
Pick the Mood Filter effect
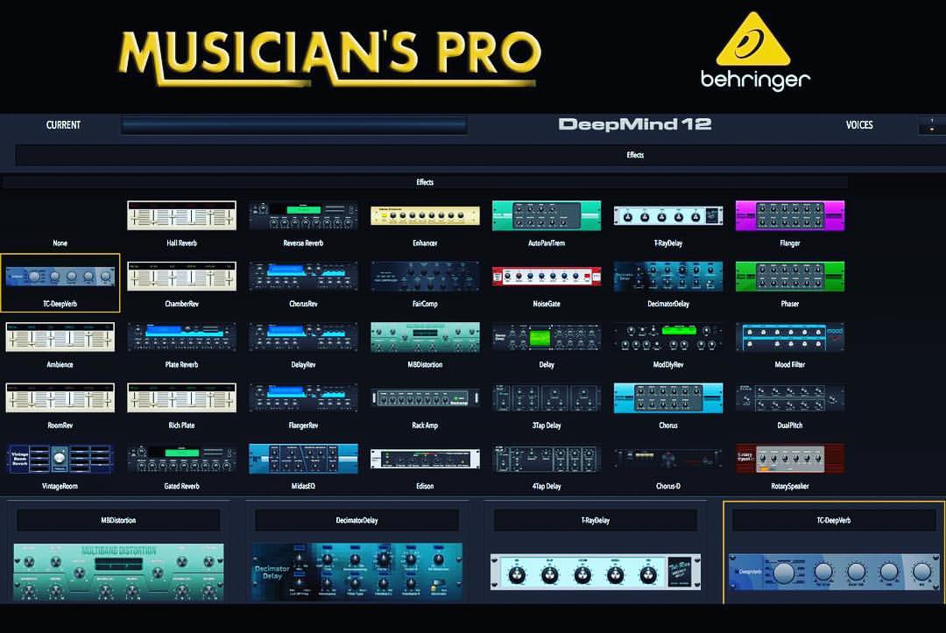click(790, 337)
